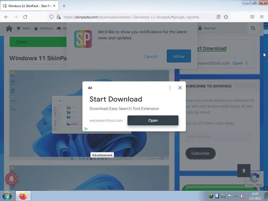Screen dimensions: 268x201
Task: Click the green Open button on page
Action: tap(38, 42)
